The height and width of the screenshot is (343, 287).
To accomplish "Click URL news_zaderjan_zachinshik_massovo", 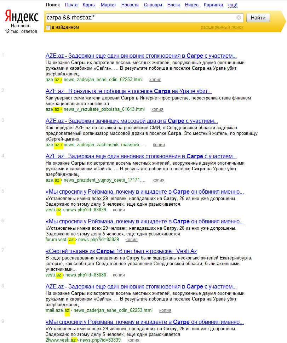I will [x=105, y=145].
